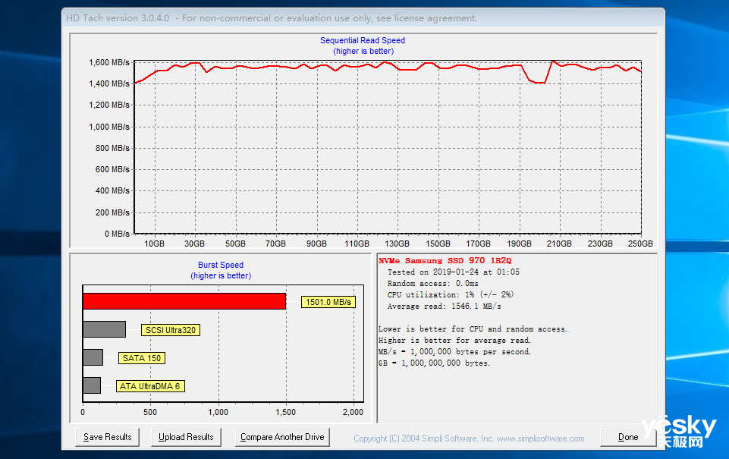Upload the benchmark results
The width and height of the screenshot is (729, 459).
click(x=186, y=437)
